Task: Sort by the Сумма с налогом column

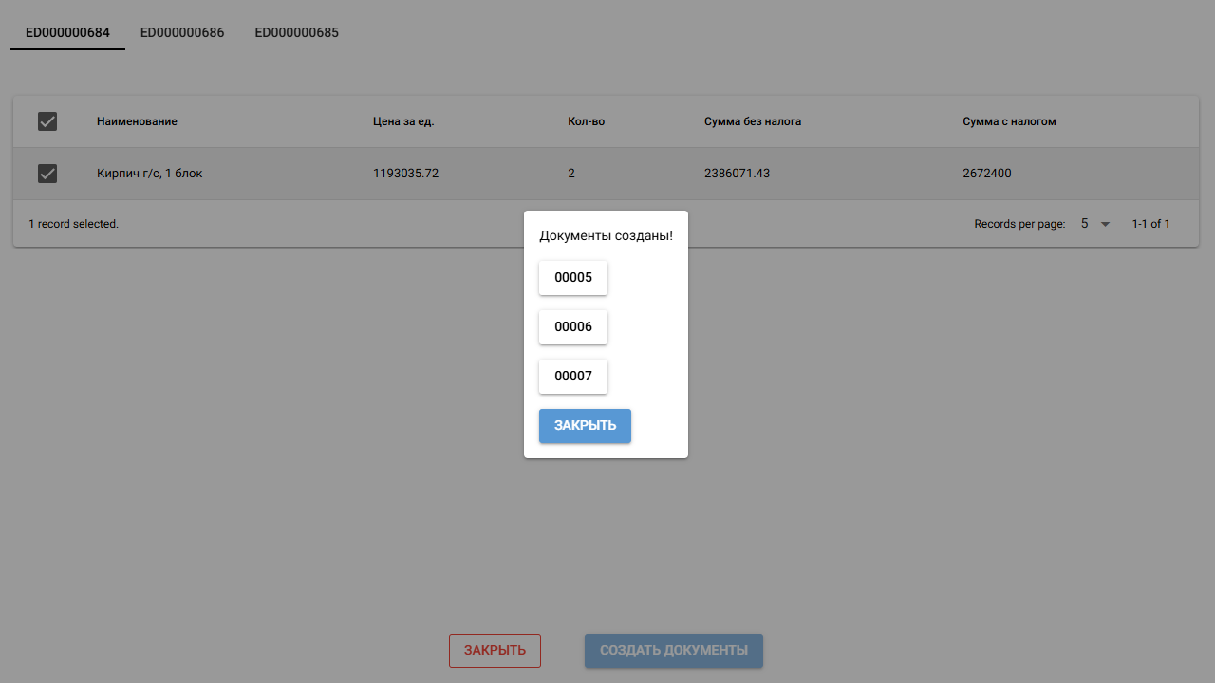Action: coord(1009,121)
